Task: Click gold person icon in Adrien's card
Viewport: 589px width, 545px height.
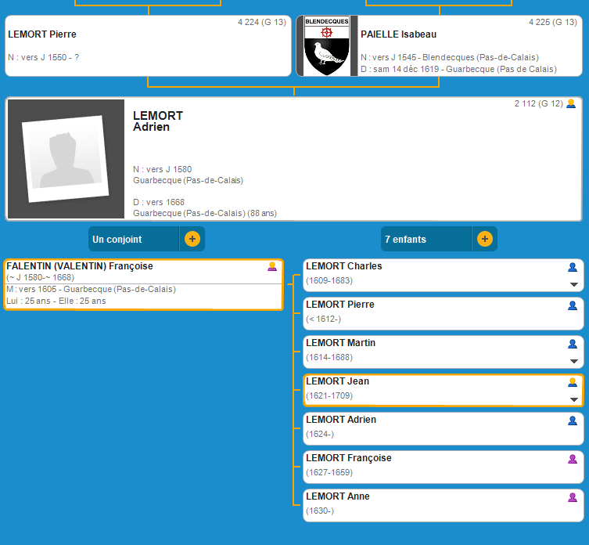Action: tap(571, 103)
